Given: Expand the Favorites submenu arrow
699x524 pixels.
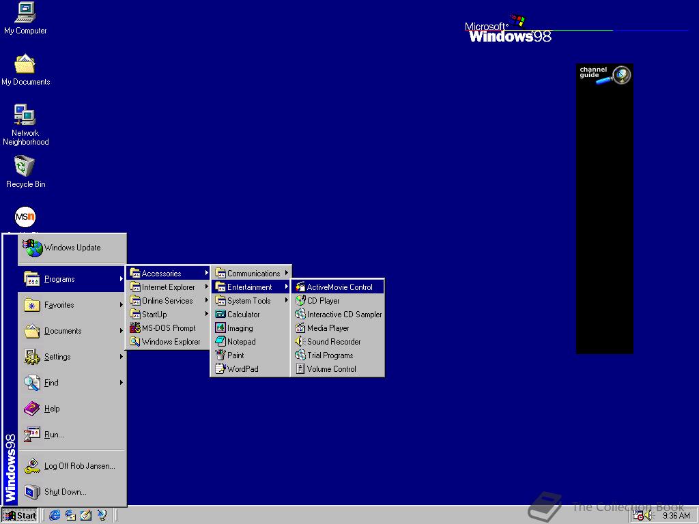Looking at the screenshot, I should point(121,305).
